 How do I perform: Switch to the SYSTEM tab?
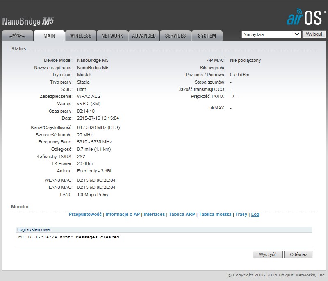click(207, 36)
